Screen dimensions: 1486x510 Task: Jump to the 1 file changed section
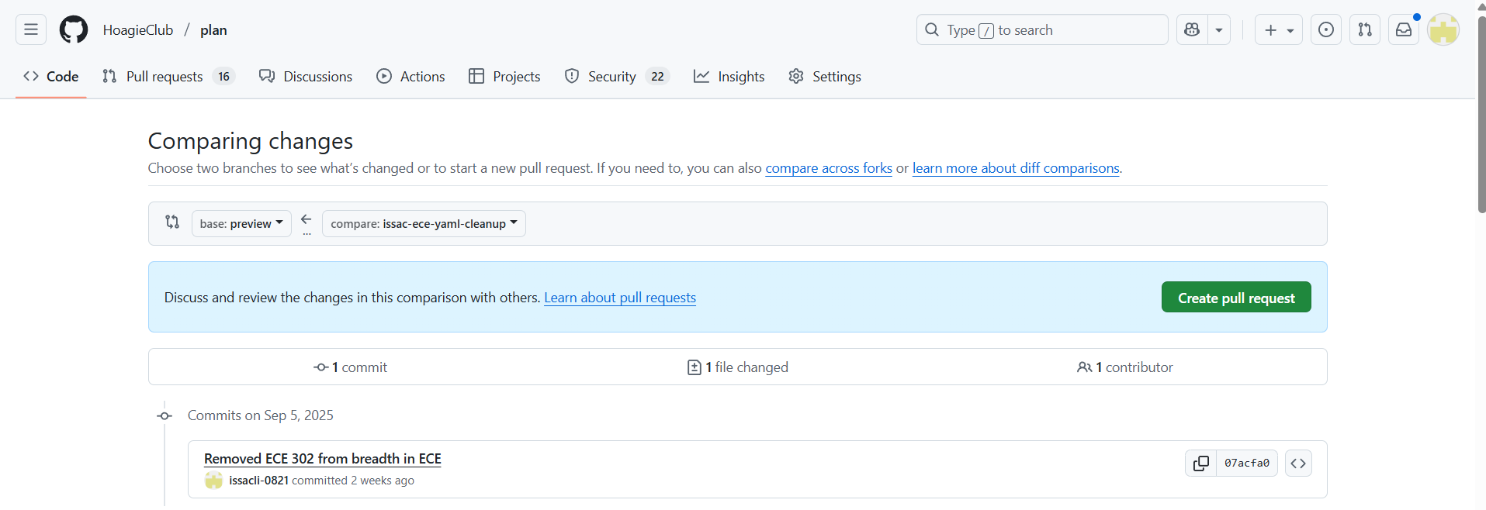click(738, 367)
